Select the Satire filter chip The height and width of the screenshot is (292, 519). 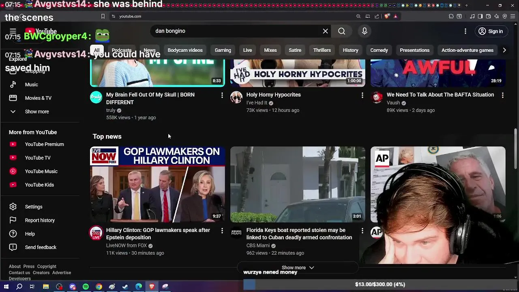tap(295, 50)
